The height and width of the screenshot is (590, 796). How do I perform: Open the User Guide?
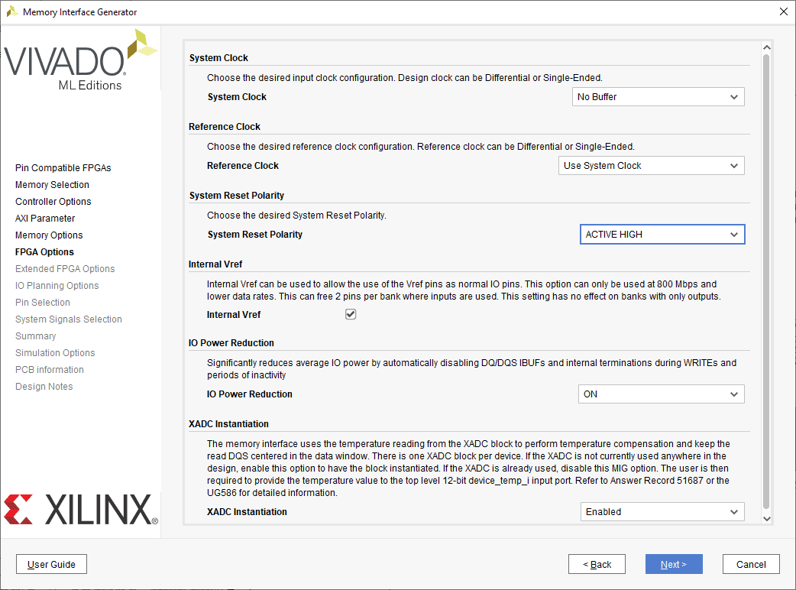(x=51, y=564)
